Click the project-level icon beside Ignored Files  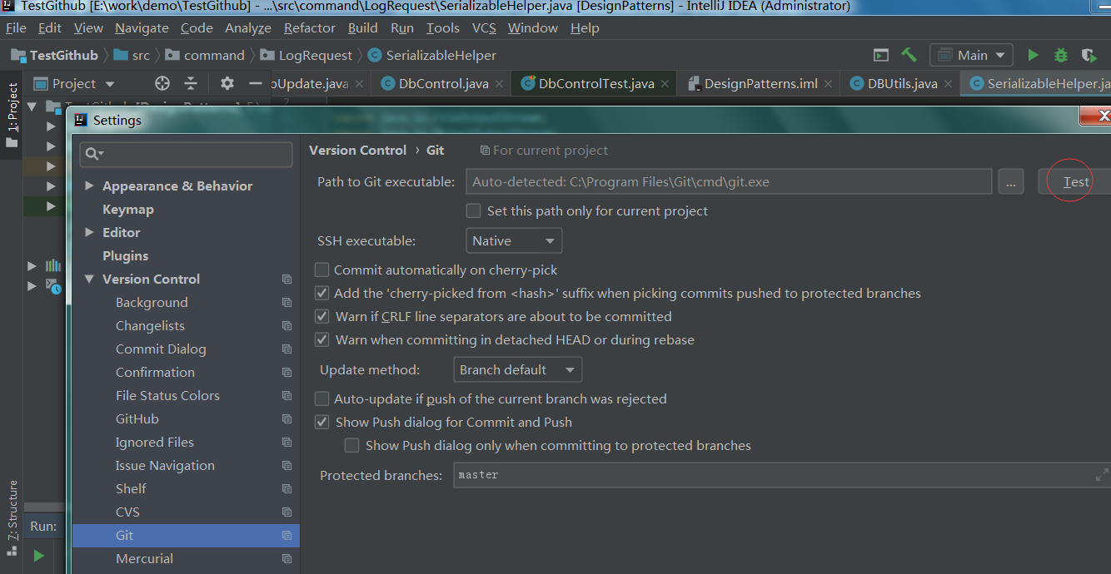286,443
